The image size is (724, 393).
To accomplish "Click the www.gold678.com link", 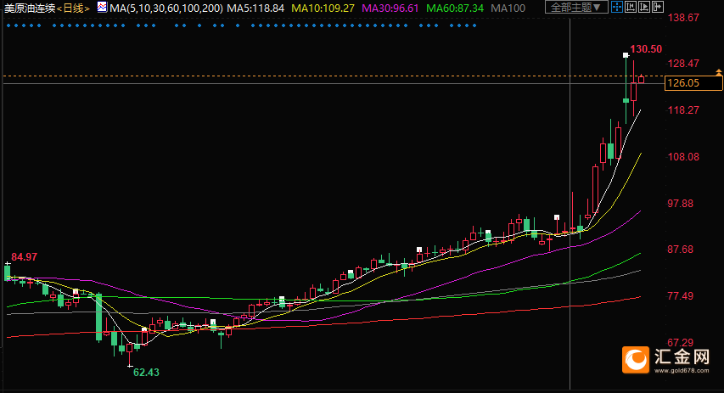I will pyautogui.click(x=682, y=370).
